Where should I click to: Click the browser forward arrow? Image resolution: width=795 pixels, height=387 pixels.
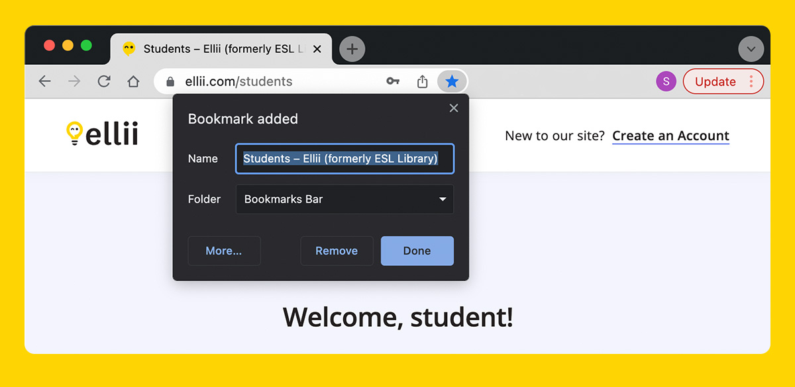[74, 81]
